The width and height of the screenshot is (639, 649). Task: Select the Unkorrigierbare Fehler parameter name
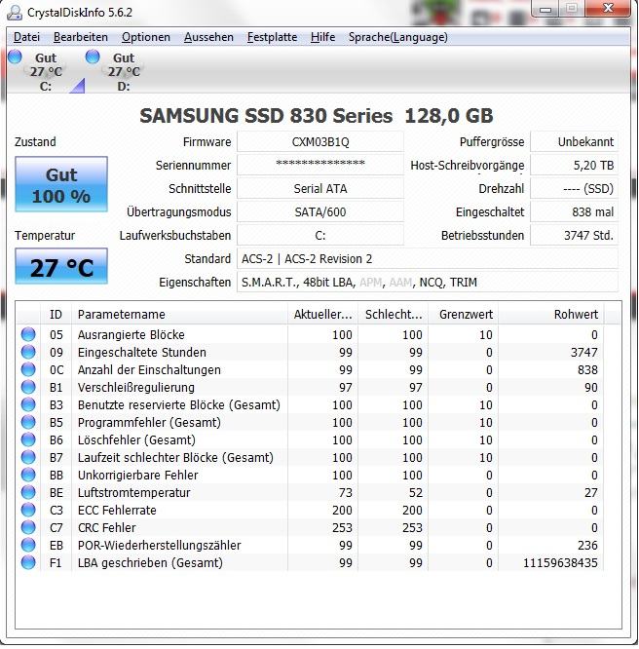pyautogui.click(x=137, y=476)
